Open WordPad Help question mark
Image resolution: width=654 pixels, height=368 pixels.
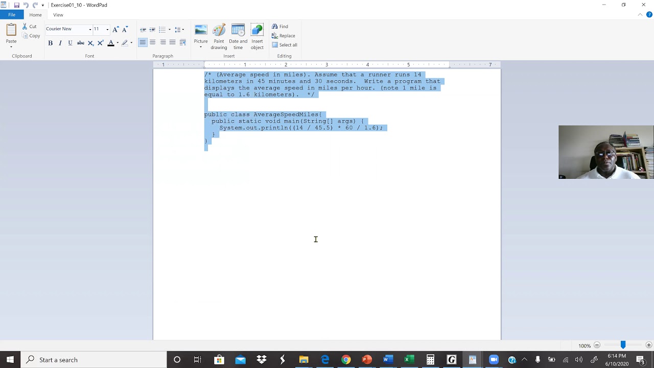pos(649,15)
